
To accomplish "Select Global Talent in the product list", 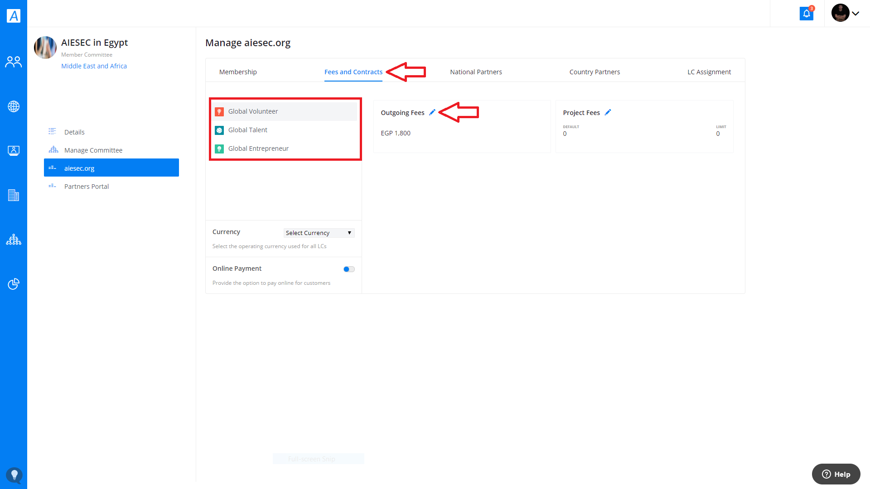I will coord(285,130).
